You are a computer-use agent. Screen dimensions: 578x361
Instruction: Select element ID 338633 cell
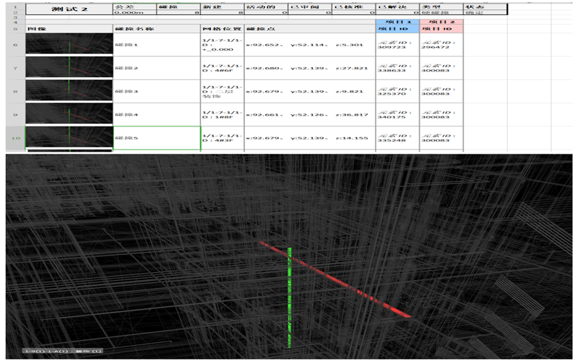398,68
